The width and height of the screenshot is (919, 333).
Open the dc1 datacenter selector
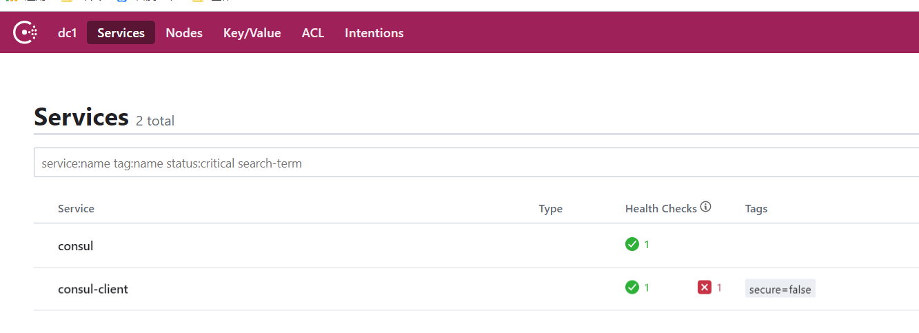pyautogui.click(x=68, y=33)
